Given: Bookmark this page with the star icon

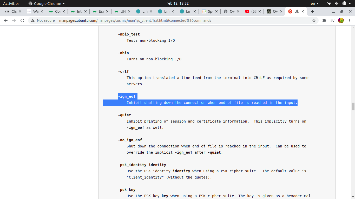Looking at the screenshot, I should 314,20.
